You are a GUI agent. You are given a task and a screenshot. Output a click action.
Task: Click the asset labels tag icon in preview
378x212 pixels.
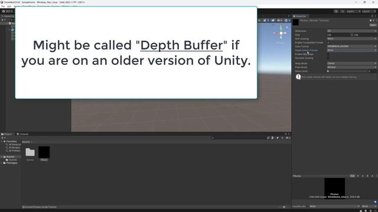pyautogui.click(x=375, y=201)
